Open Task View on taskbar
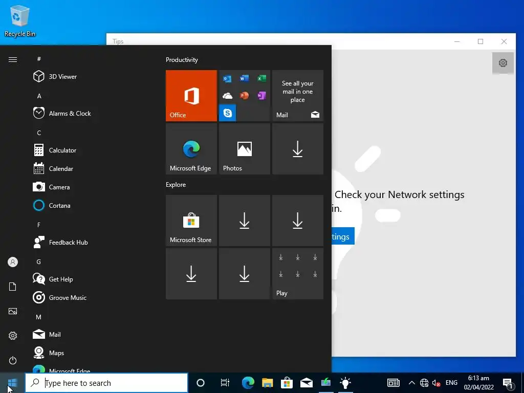 pyautogui.click(x=225, y=383)
